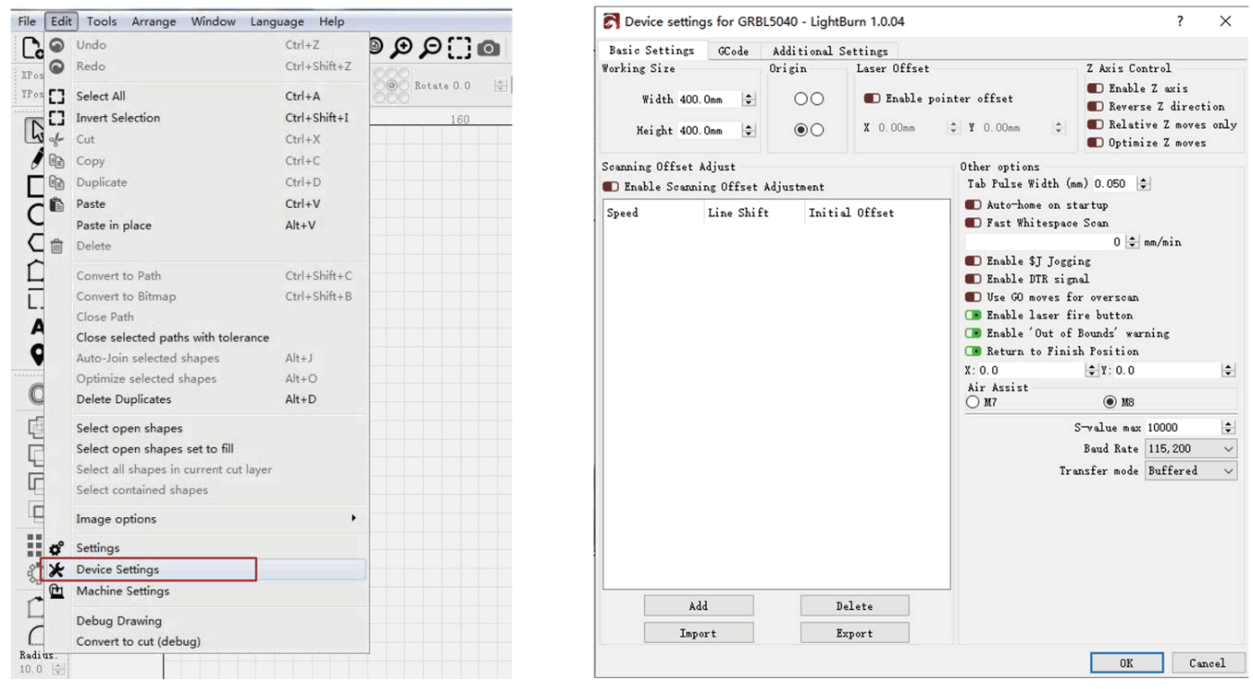This screenshot has height=689, width=1253.
Task: Toggle Enable Scanning Offset Adjustment
Action: pyautogui.click(x=611, y=187)
